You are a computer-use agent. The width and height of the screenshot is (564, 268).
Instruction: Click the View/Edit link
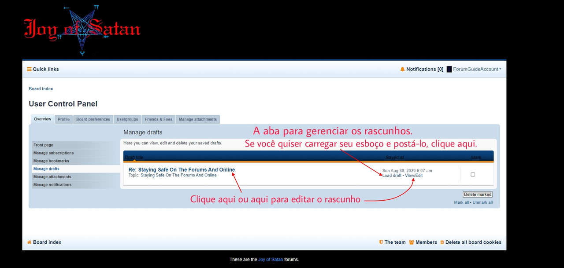tap(414, 176)
